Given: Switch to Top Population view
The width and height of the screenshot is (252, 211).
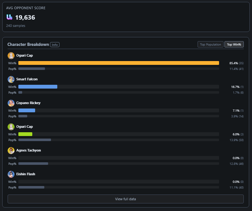Looking at the screenshot, I should (x=211, y=45).
